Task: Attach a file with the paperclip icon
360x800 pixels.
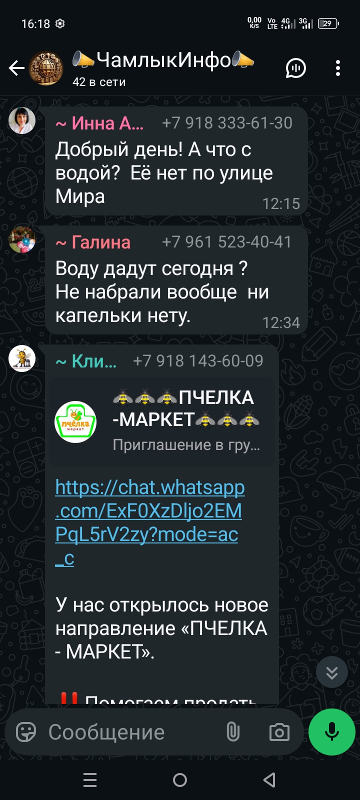Action: 232,732
